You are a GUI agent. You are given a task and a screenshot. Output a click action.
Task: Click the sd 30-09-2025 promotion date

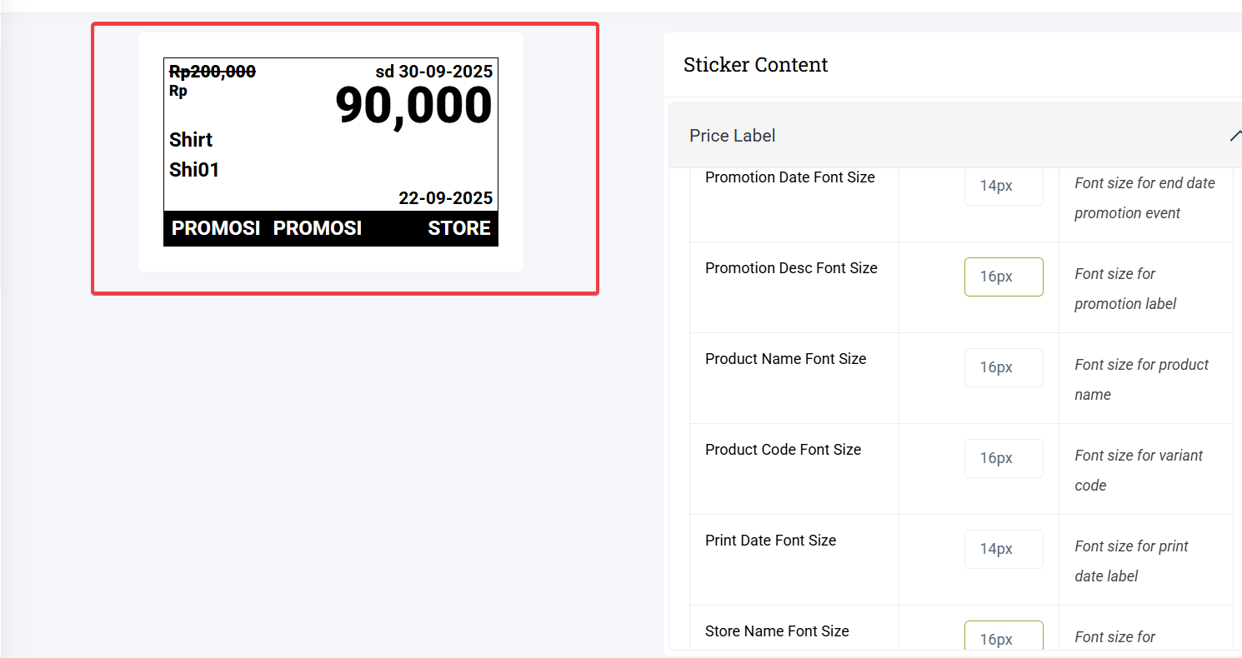point(433,72)
